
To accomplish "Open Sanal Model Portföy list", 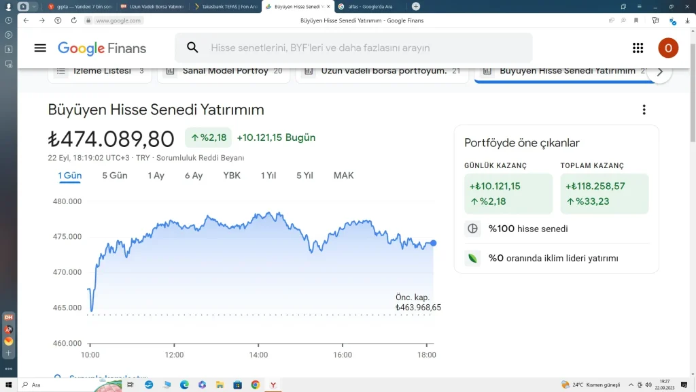I will [x=224, y=71].
